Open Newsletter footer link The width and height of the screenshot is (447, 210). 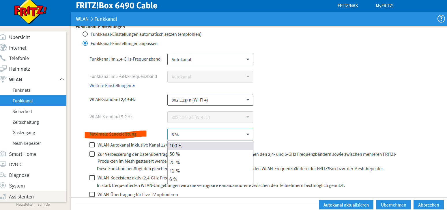pyautogui.click(x=25, y=204)
